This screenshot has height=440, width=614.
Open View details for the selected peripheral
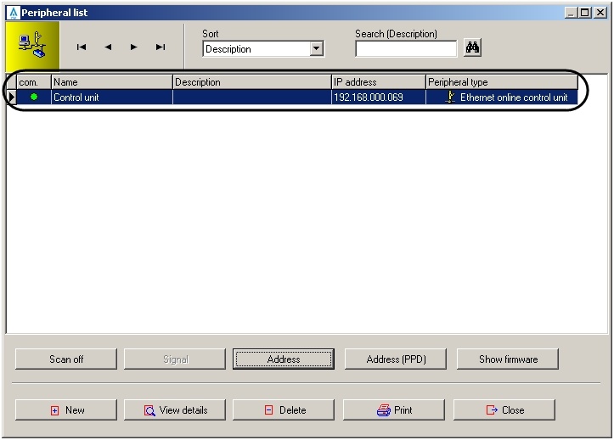[175, 410]
